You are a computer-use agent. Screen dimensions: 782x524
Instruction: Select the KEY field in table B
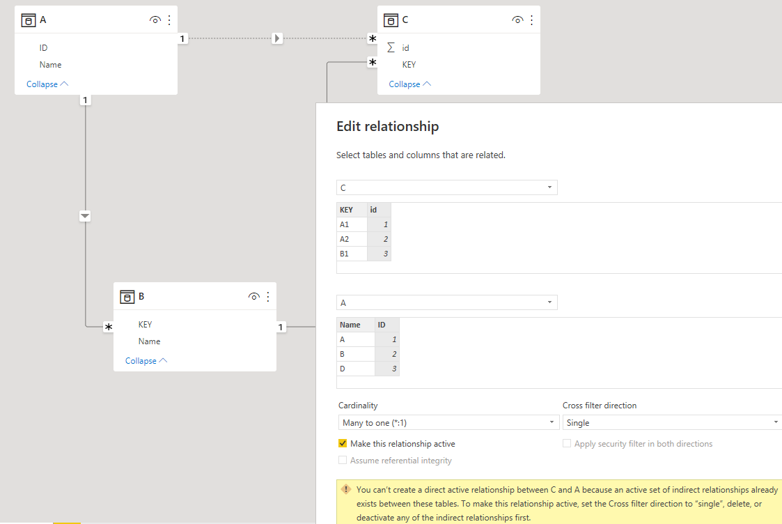145,325
